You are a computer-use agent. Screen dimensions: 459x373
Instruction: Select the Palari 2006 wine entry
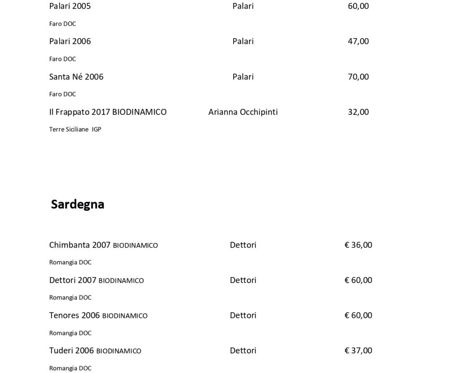[x=70, y=41]
